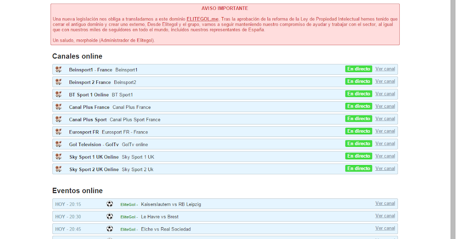The height and width of the screenshot is (239, 456).
Task: Open Ver canal link for Beinsport 2 France
Action: click(x=385, y=82)
